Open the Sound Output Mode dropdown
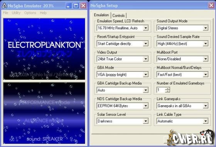 coord(182,28)
